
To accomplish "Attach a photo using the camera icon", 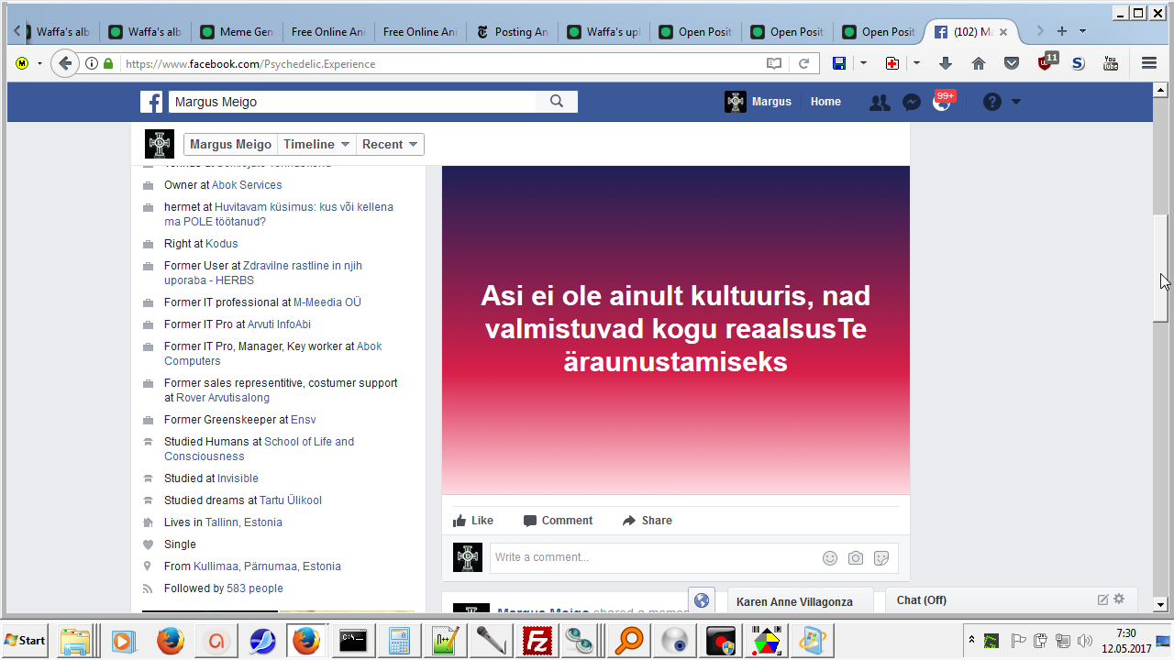I will (x=856, y=557).
